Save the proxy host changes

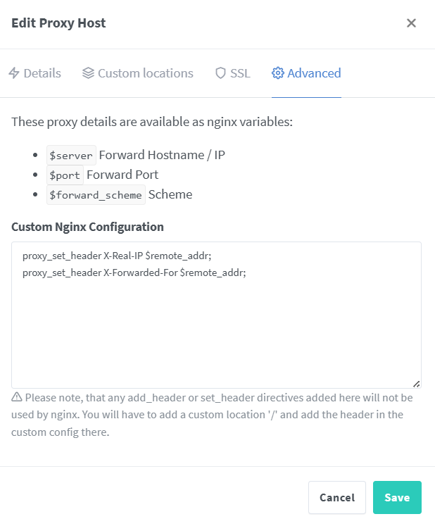[397, 498]
